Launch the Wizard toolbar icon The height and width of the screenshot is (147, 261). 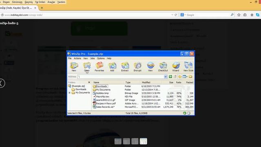176,67
